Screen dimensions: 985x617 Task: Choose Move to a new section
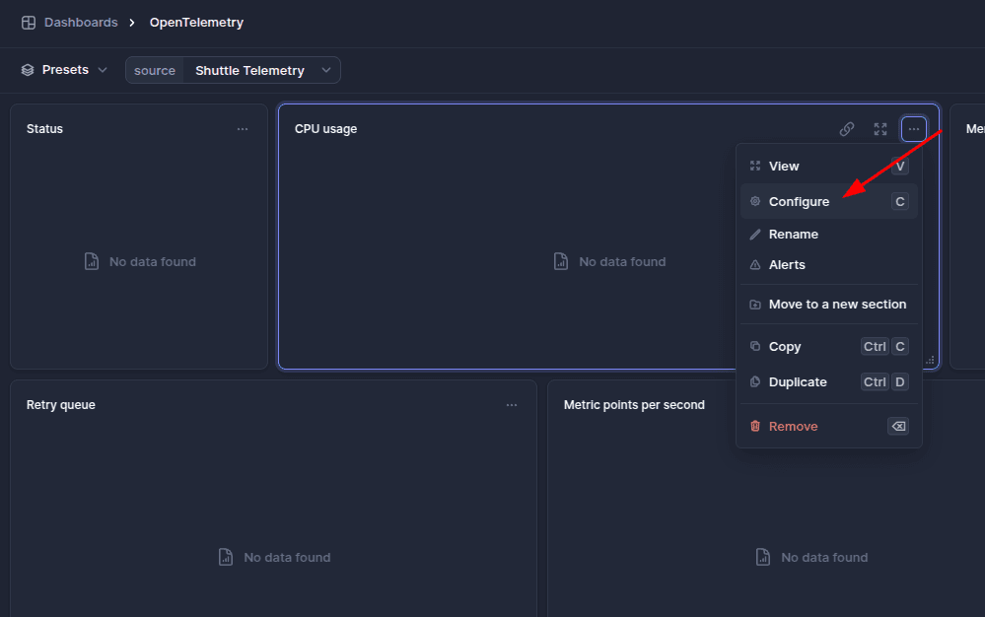pos(837,305)
